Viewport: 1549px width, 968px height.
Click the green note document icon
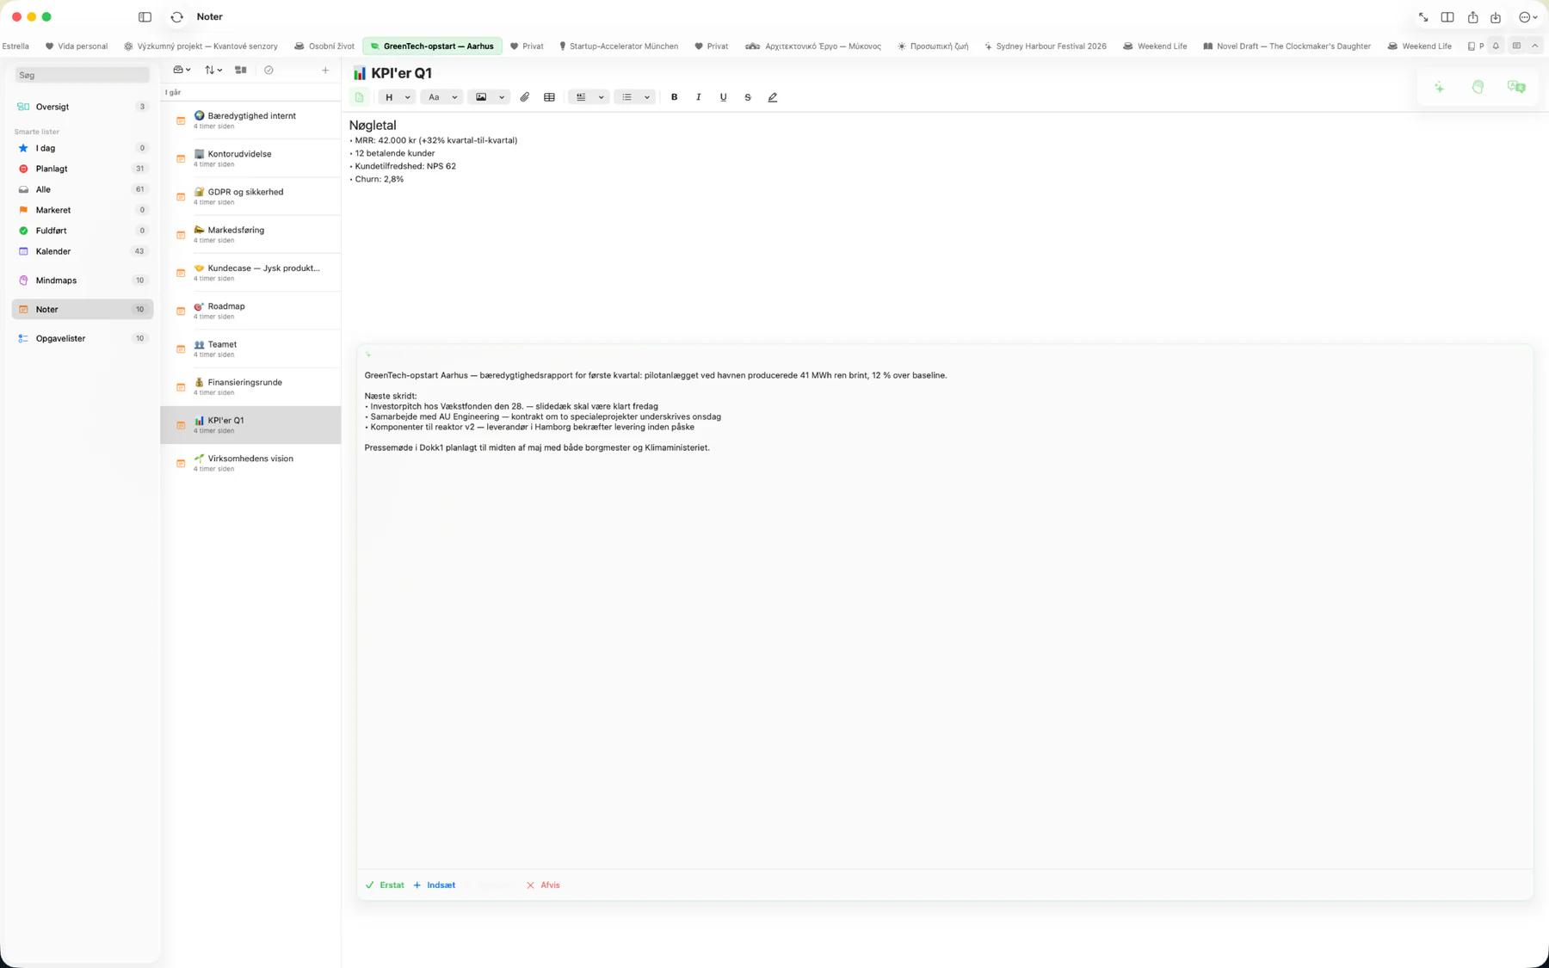point(360,97)
